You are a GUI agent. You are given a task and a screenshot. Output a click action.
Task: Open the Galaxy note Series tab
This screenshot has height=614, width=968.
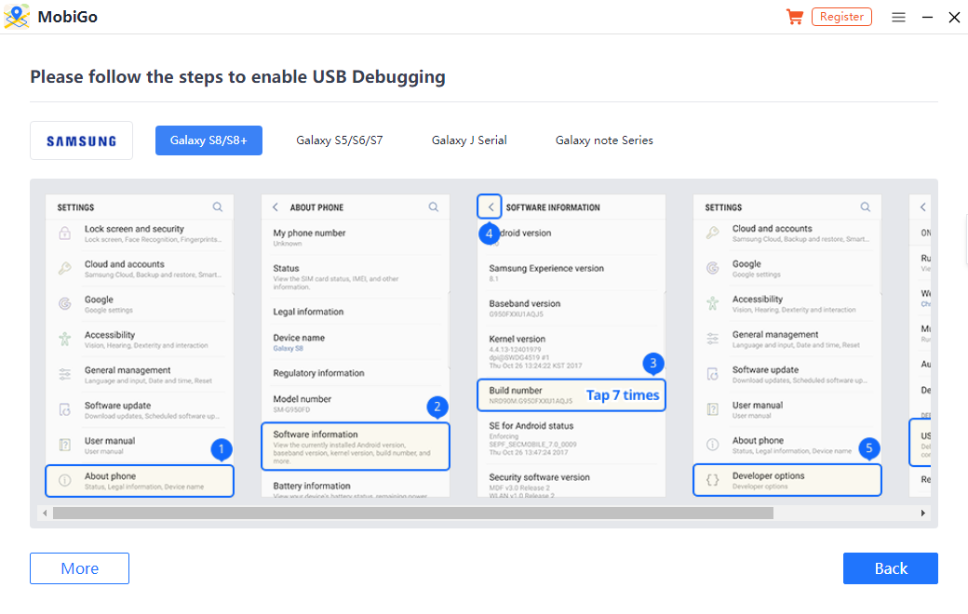[603, 140]
